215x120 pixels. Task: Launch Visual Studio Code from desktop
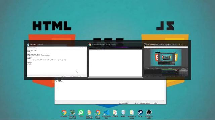click(x=106, y=114)
